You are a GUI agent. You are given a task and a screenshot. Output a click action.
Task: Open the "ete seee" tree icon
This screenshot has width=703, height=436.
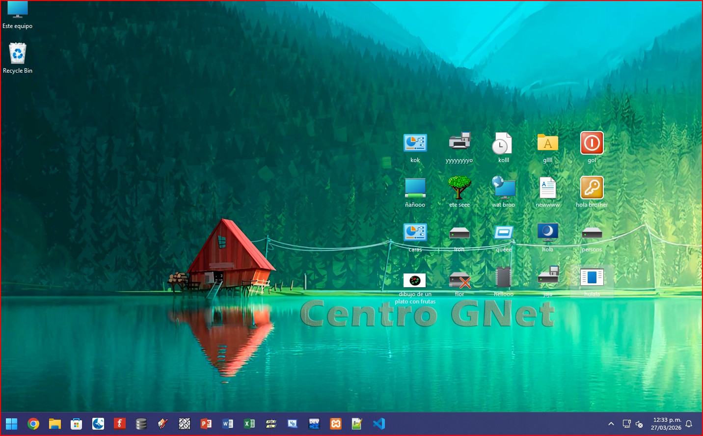459,188
